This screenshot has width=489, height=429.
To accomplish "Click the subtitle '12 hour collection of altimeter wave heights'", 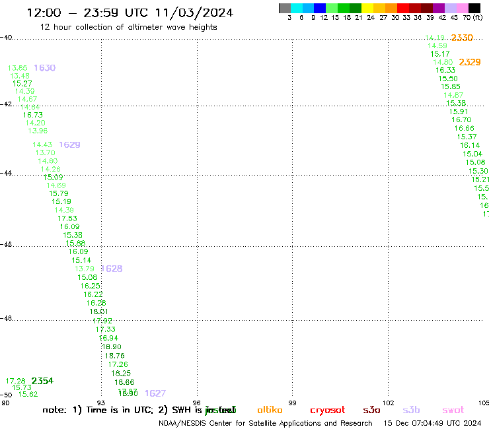I will pyautogui.click(x=128, y=27).
